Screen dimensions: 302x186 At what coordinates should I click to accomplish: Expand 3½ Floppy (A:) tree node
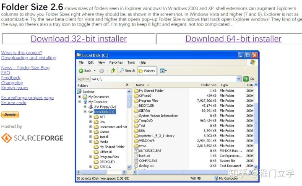85,106
